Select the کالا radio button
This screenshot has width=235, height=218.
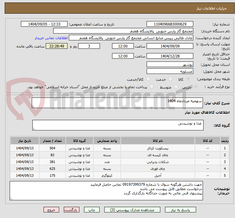coord(188,79)
